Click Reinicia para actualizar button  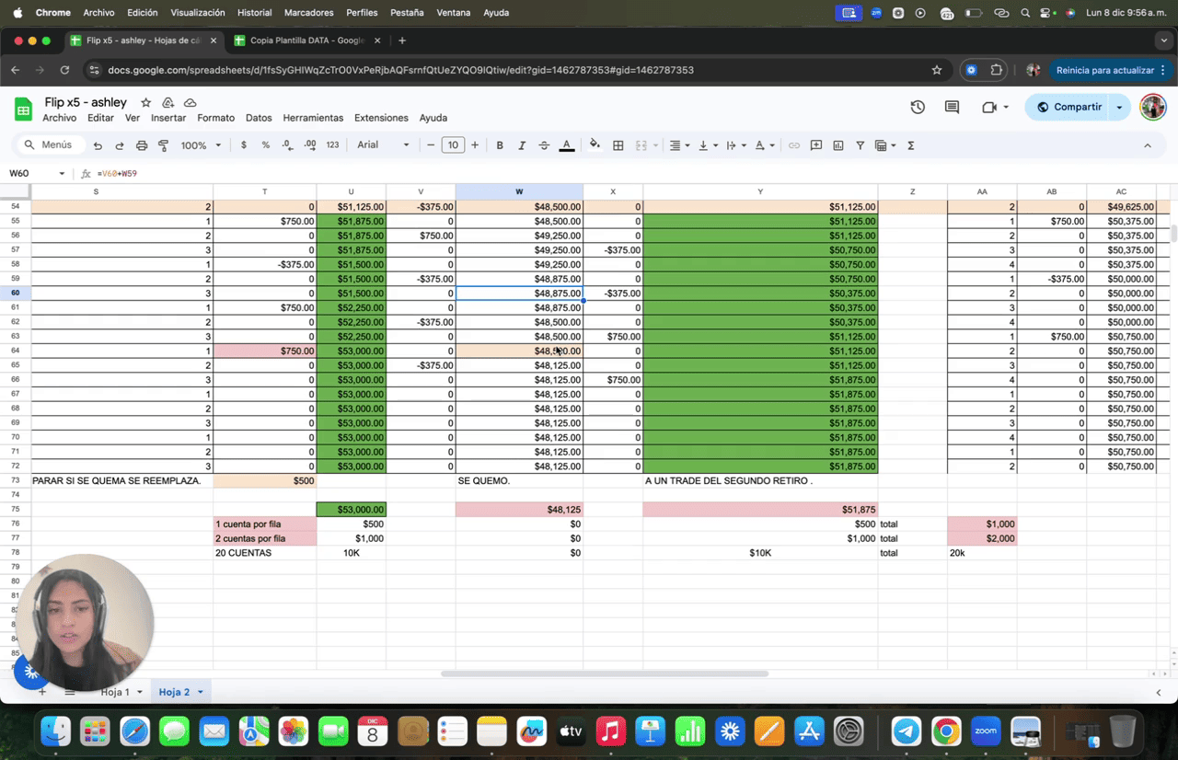[x=1104, y=70]
